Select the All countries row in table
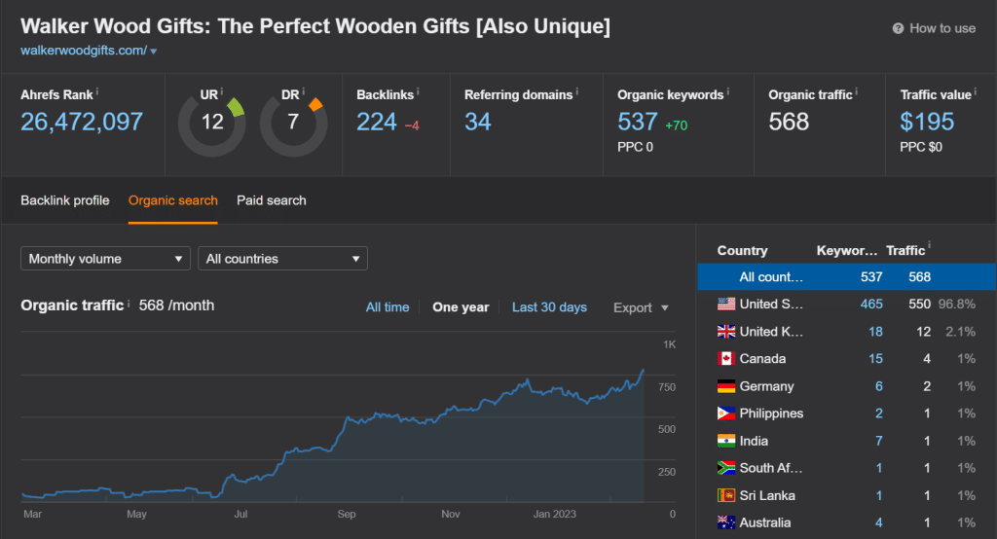Image resolution: width=997 pixels, height=539 pixels. [x=846, y=276]
